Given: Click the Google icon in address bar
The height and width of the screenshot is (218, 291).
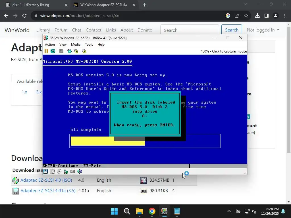Looking at the screenshot, I should pos(228,16).
